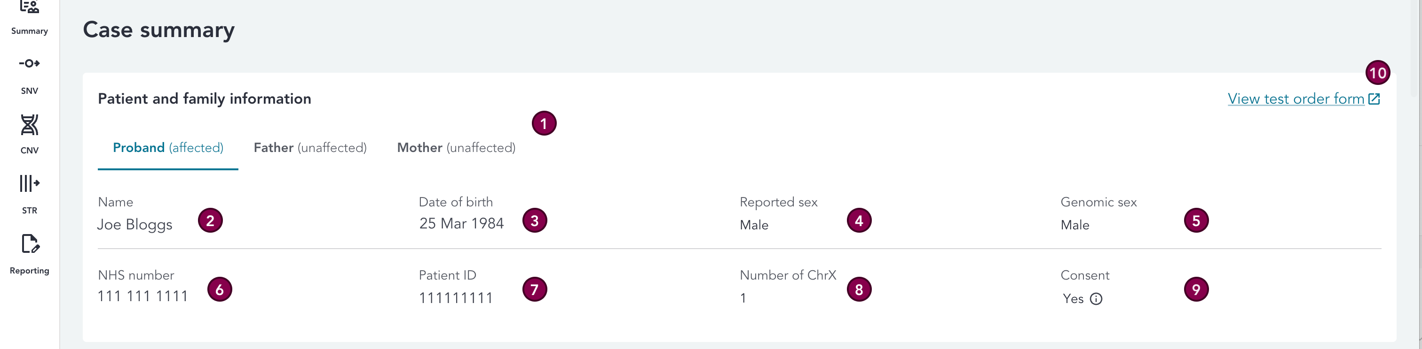Viewport: 1422px width, 349px height.
Task: Click the patient name Joe Bloggs
Action: tap(134, 225)
